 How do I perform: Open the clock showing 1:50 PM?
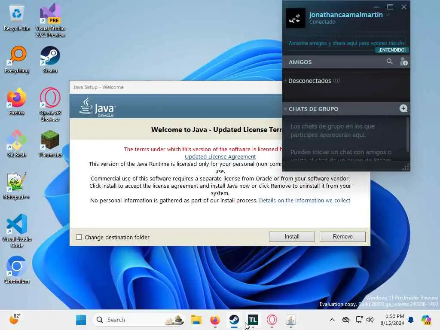(392, 320)
